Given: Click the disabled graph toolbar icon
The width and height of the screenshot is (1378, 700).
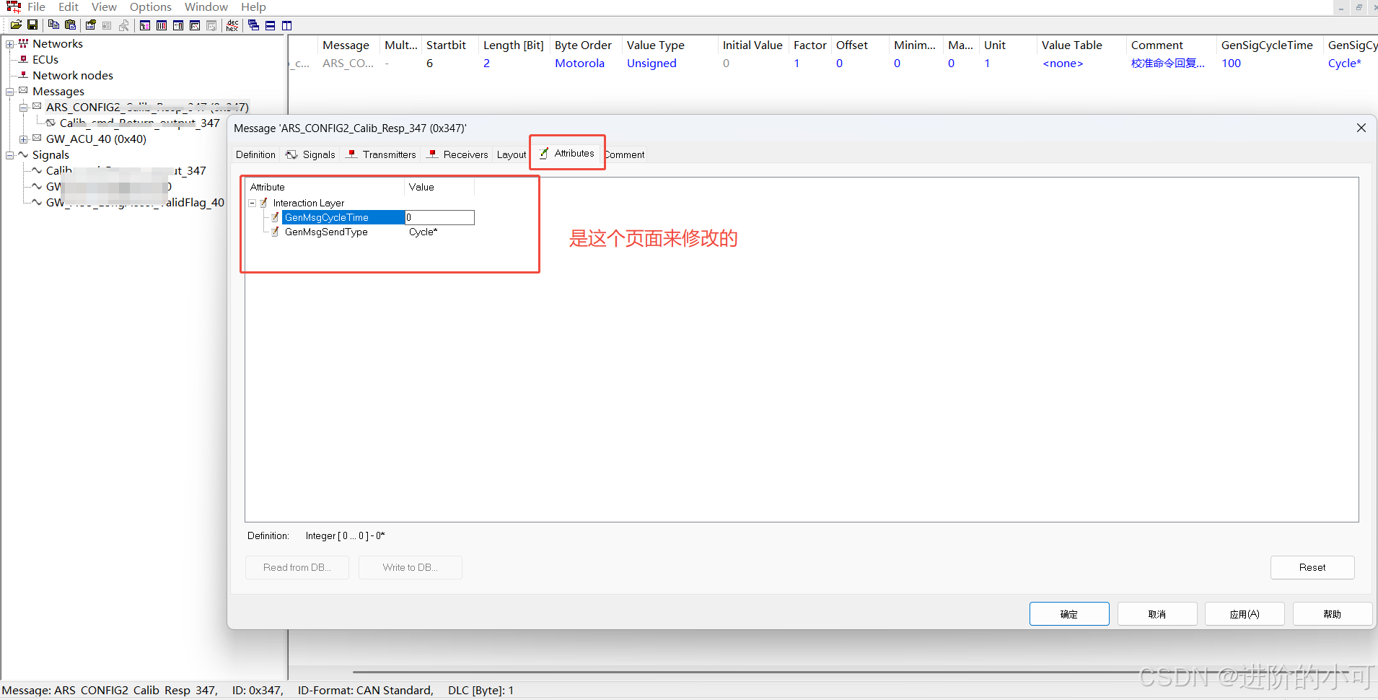Looking at the screenshot, I should click(211, 25).
